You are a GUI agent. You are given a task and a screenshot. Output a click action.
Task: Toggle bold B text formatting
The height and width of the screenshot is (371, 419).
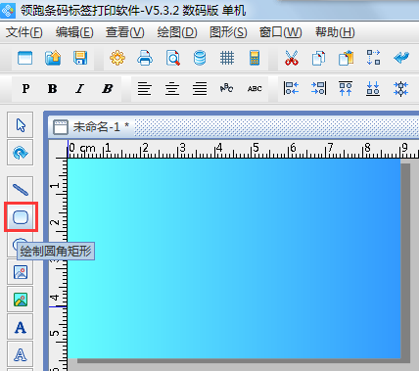point(53,88)
